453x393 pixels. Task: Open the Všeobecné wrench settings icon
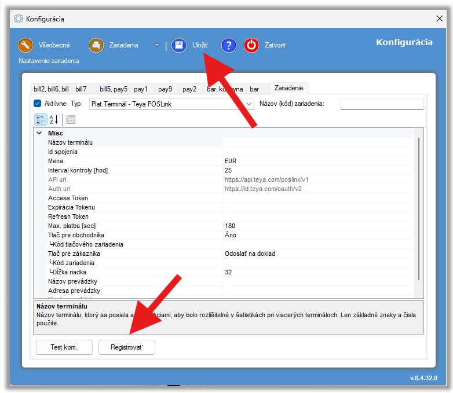pos(25,45)
